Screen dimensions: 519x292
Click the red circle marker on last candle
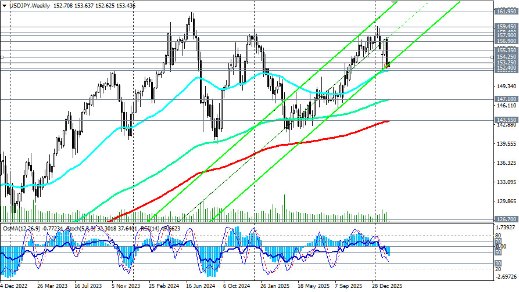coord(388,65)
